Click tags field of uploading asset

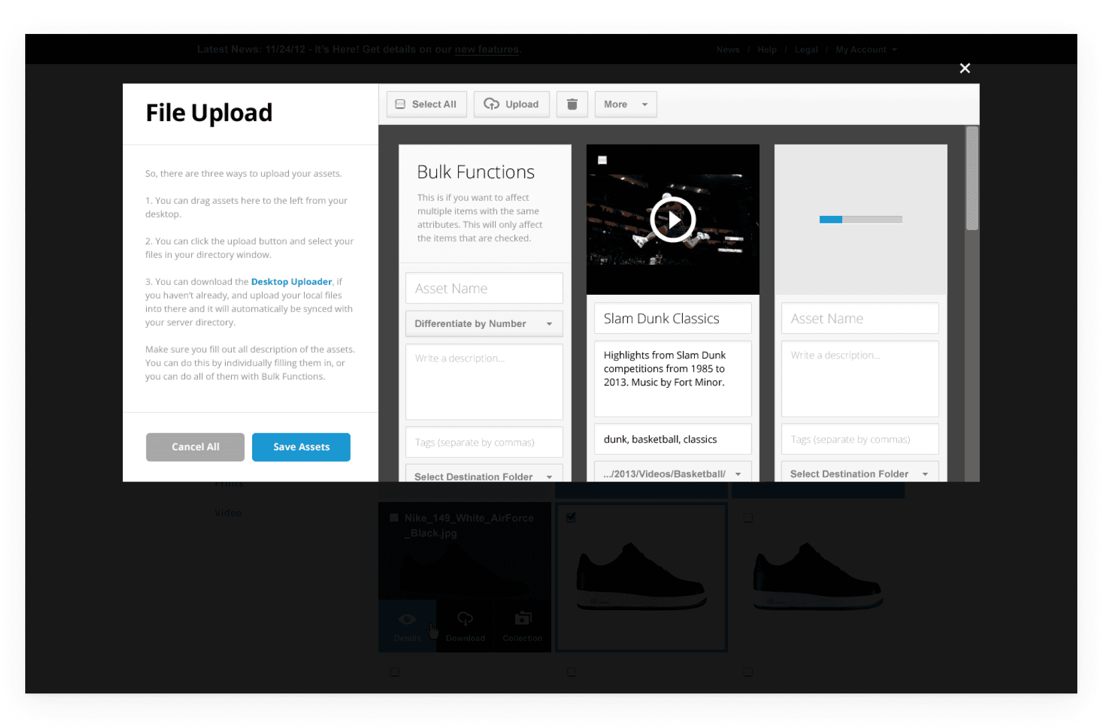860,439
